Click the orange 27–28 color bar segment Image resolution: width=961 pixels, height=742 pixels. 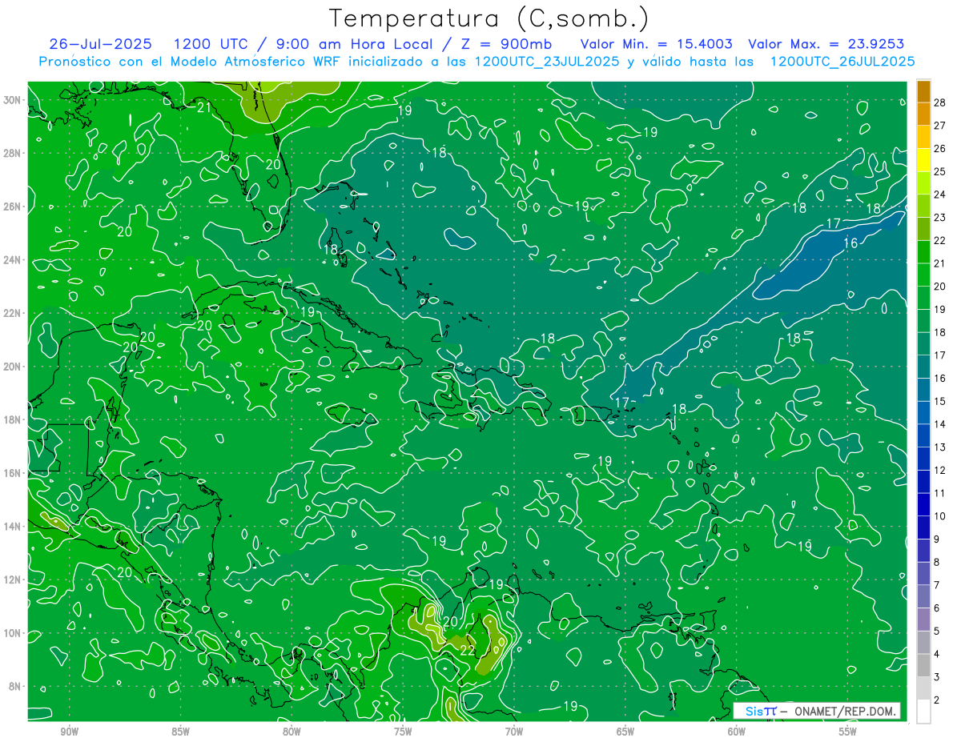[923, 114]
